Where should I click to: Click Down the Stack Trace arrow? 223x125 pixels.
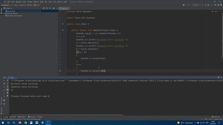tap(8, 84)
